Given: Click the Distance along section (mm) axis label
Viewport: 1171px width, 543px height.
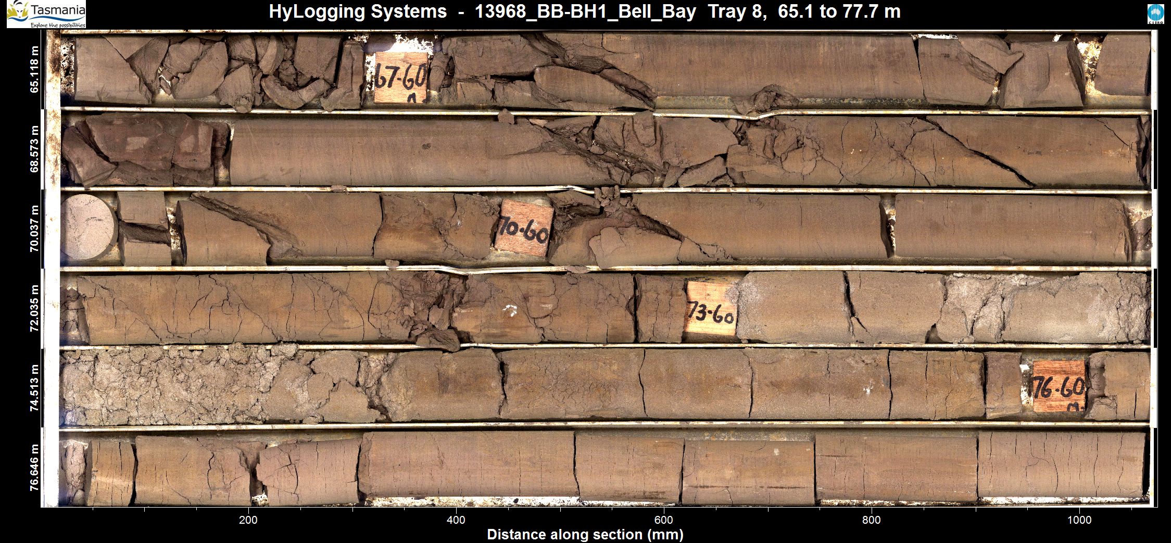Looking at the screenshot, I should point(585,535).
